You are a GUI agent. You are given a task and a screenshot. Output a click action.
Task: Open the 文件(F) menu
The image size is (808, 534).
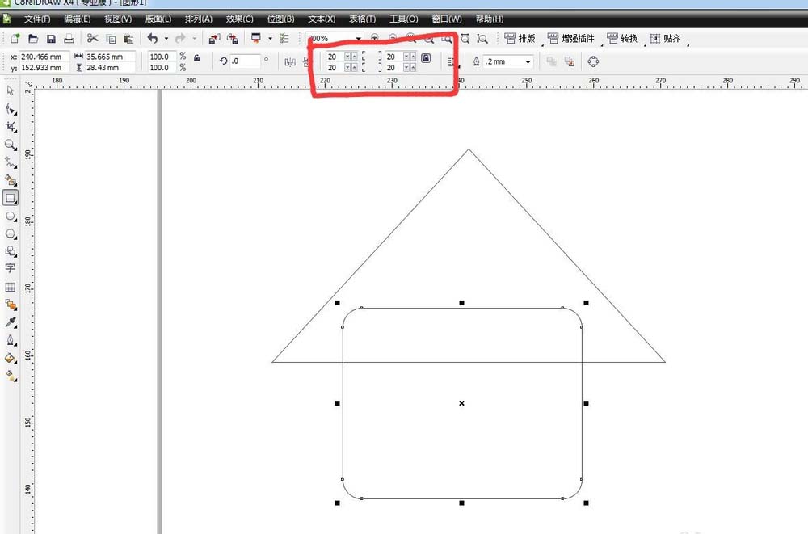[37, 19]
